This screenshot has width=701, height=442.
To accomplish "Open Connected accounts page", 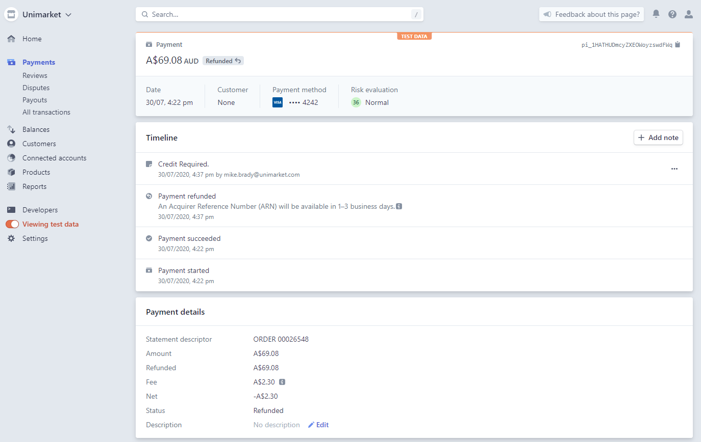I will (x=55, y=158).
